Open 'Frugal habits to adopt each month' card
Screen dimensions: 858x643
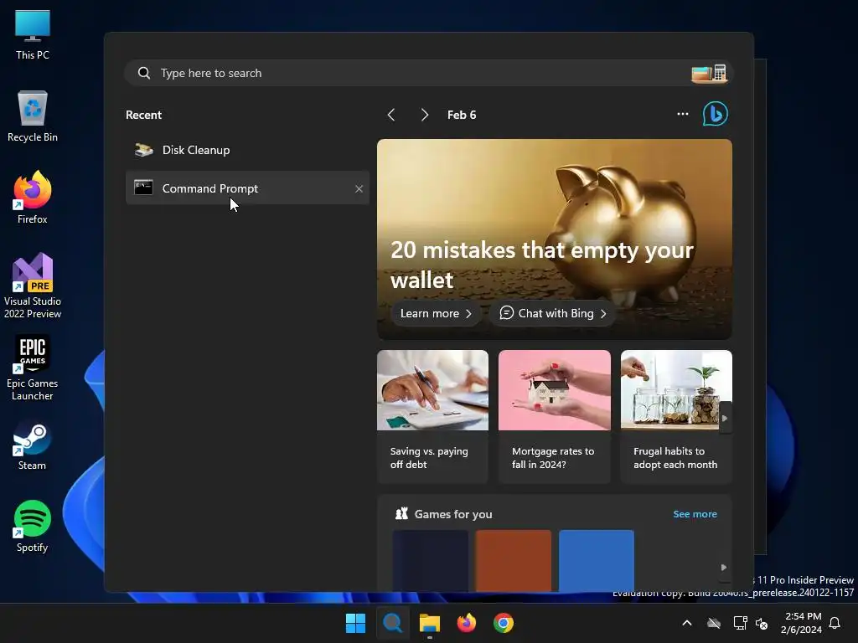pos(676,417)
